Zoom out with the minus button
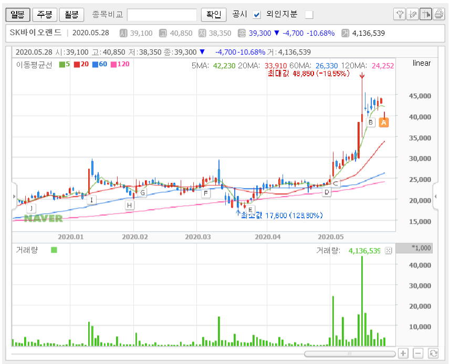This screenshot has width=449, height=364. [418, 353]
